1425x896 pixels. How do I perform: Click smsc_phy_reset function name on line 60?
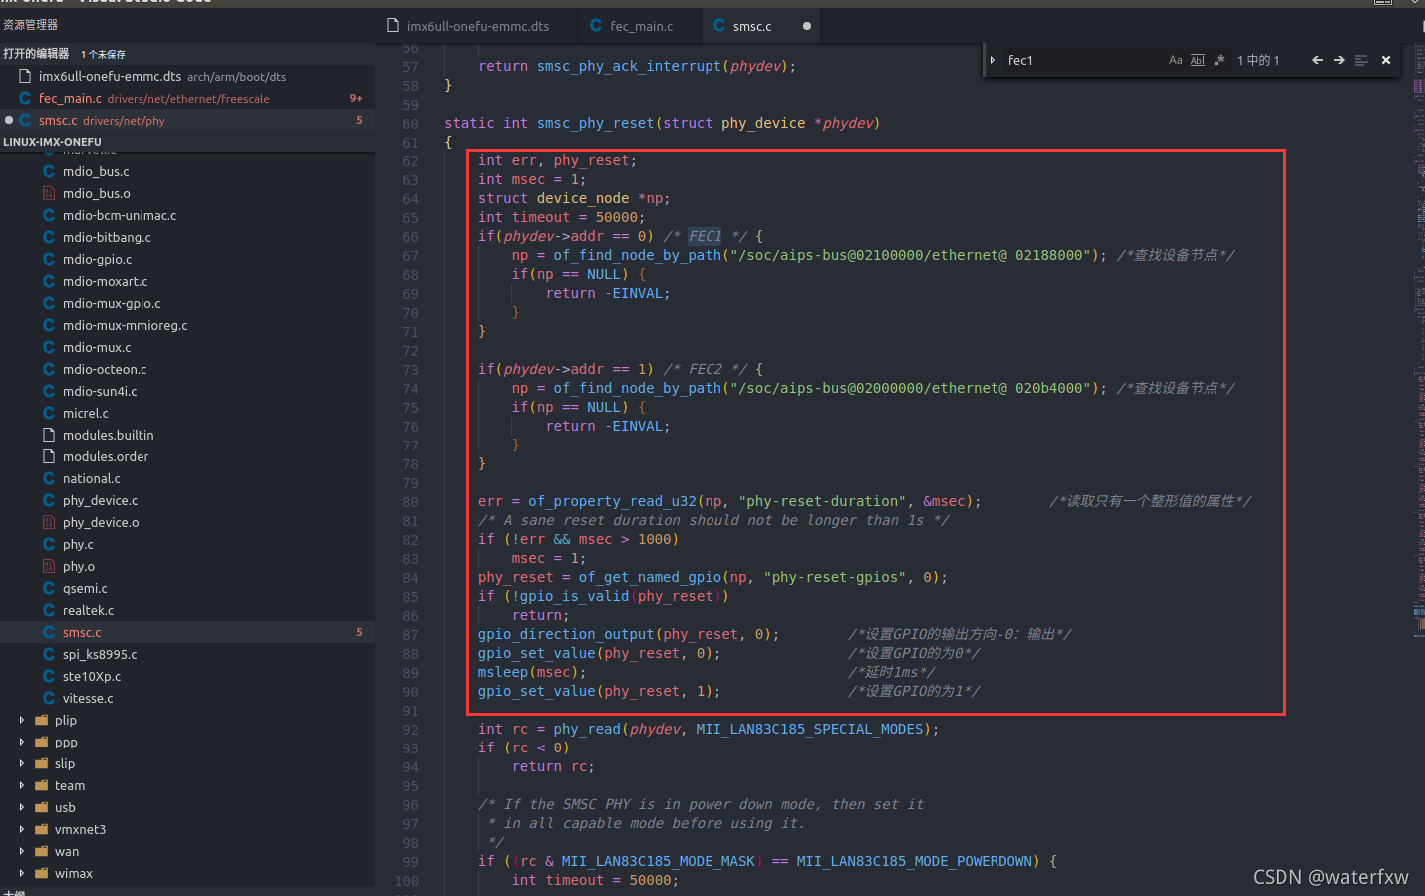tap(595, 123)
